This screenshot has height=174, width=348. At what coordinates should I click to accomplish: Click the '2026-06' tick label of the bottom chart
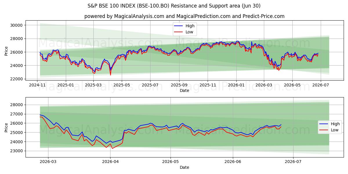point(233,162)
